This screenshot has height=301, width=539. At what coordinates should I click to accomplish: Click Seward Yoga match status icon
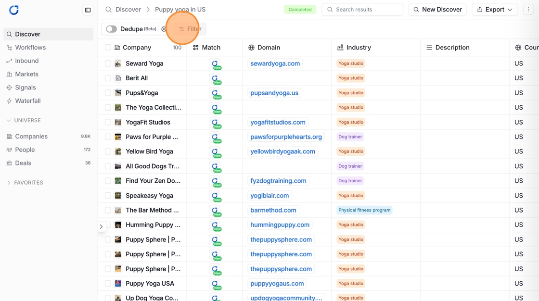pos(215,64)
